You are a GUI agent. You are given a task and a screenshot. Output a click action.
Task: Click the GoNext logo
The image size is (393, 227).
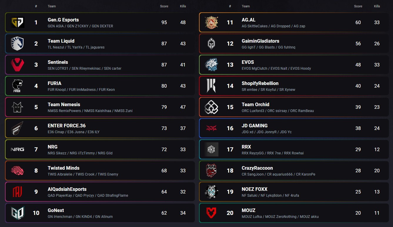click(x=17, y=213)
